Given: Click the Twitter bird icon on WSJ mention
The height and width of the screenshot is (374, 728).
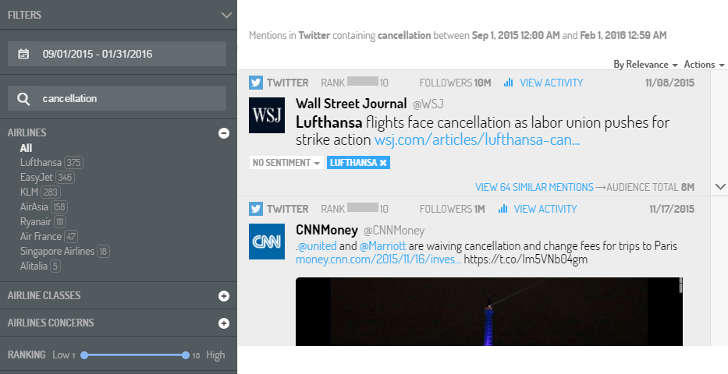Looking at the screenshot, I should 256,83.
